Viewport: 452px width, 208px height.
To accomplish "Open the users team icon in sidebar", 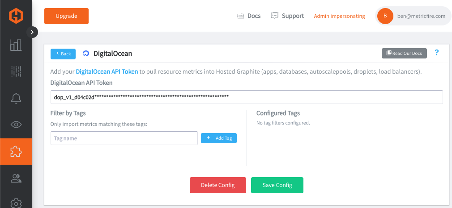I will coord(16,178).
